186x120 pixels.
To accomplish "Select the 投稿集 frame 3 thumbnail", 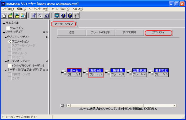I will [118, 72].
